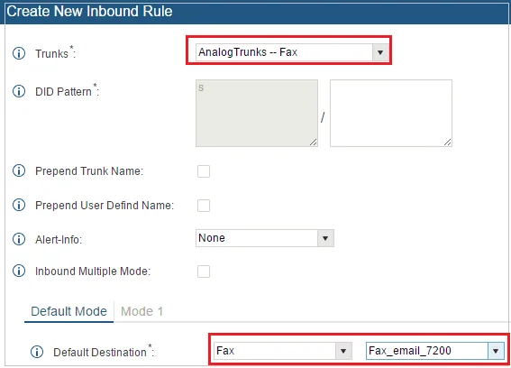This screenshot has height=368, width=511.
Task: Enable the Prepend Trunk Name checkbox
Action: tap(204, 171)
